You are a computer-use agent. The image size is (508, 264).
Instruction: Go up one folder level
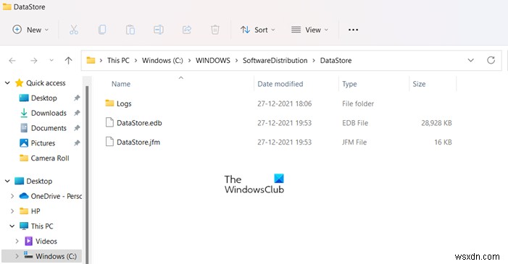[x=68, y=61]
